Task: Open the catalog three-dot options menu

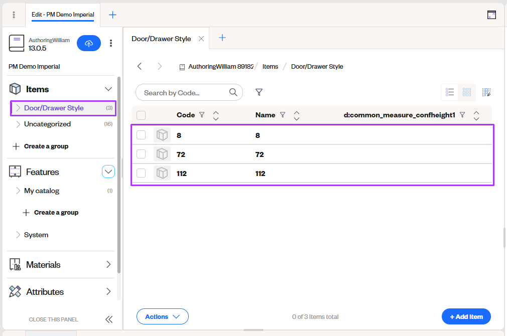Action: pyautogui.click(x=111, y=43)
